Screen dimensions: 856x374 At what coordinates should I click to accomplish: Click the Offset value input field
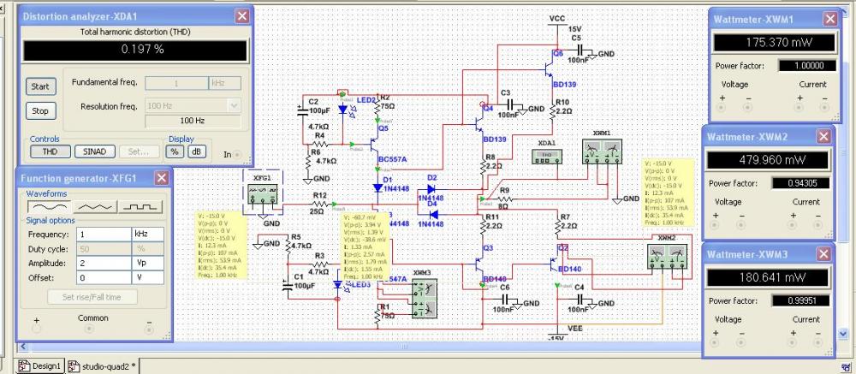click(x=103, y=278)
